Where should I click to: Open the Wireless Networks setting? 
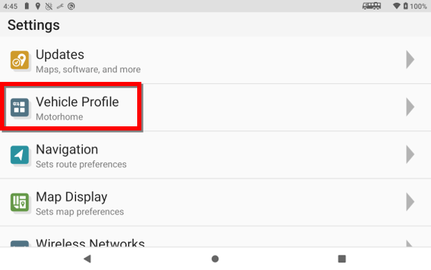coord(215,237)
